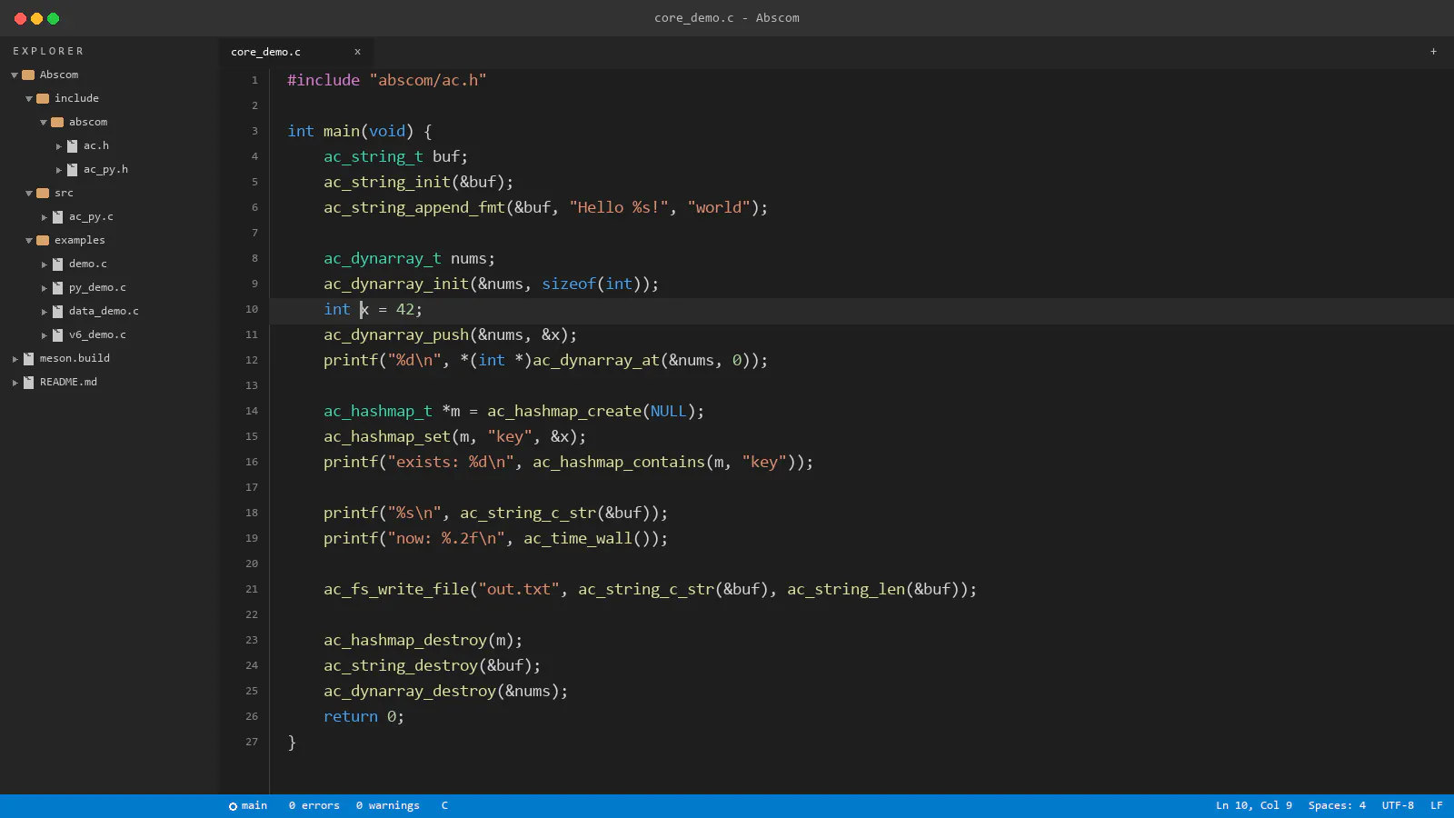
Task: Click on the #include directive line
Action: (x=387, y=80)
